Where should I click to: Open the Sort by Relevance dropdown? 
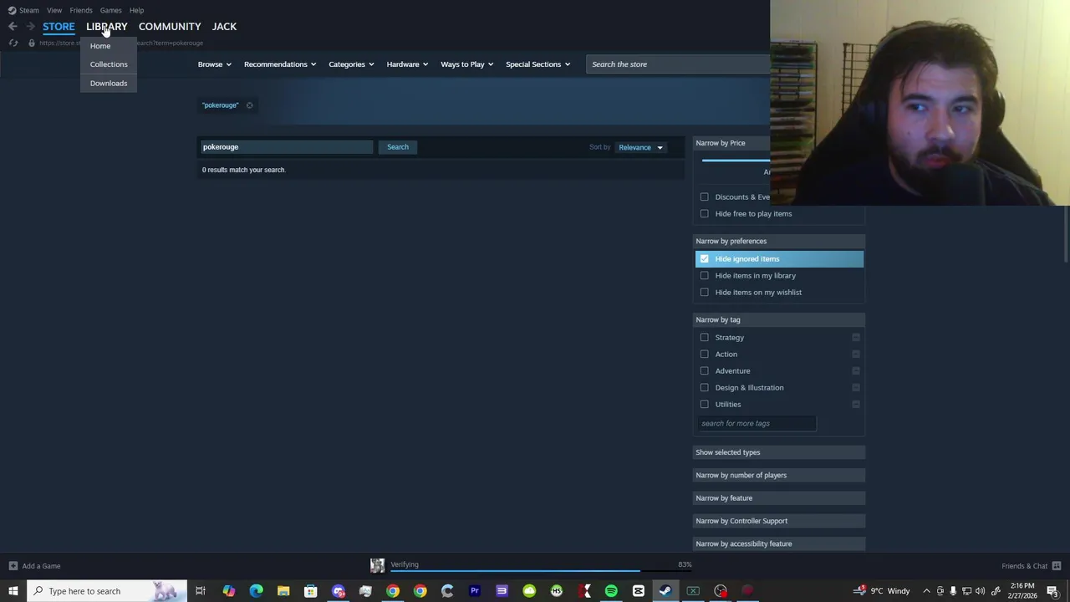click(640, 147)
